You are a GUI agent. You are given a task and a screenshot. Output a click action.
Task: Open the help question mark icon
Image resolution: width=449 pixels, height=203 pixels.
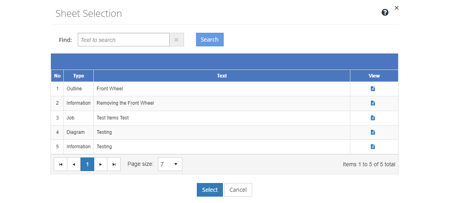coord(385,12)
